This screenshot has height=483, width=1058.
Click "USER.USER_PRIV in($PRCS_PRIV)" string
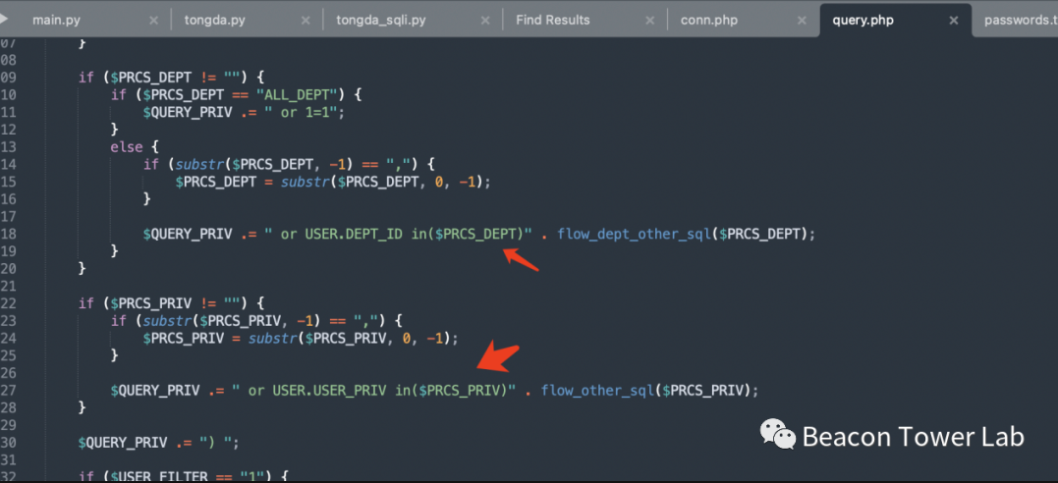click(x=391, y=390)
